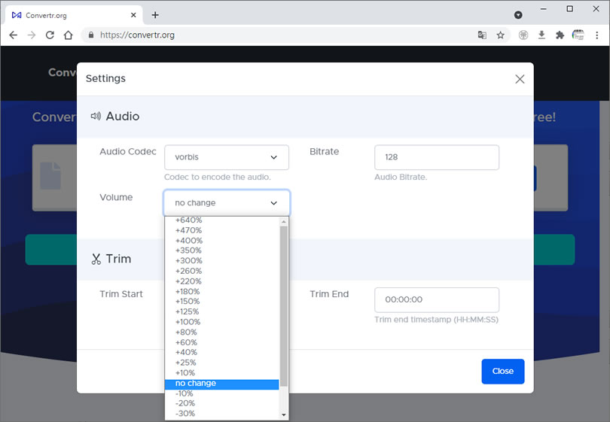Pick +40% from the volume list

[x=221, y=353]
